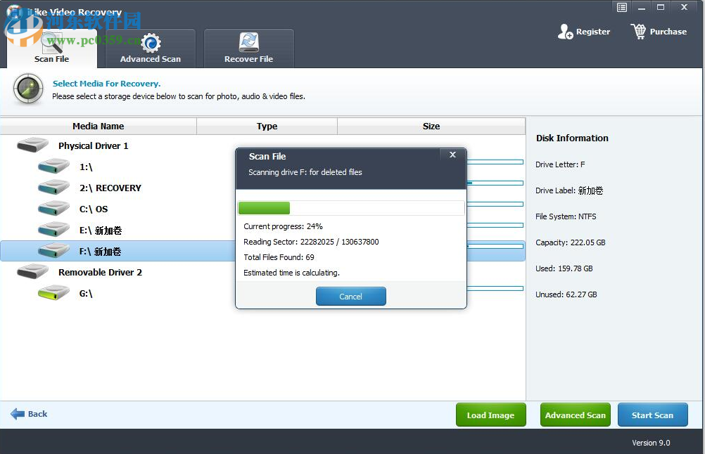705x454 pixels.
Task: Click the Select Media For Recovery heading
Action: click(x=106, y=84)
